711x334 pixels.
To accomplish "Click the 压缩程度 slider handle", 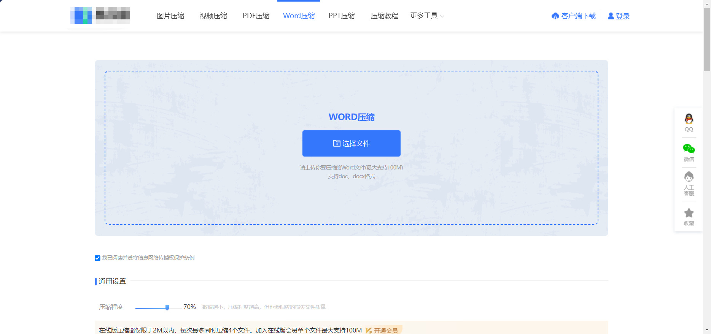I will tap(167, 307).
